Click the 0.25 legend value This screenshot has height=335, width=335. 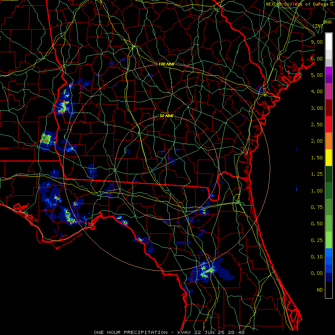(317, 240)
